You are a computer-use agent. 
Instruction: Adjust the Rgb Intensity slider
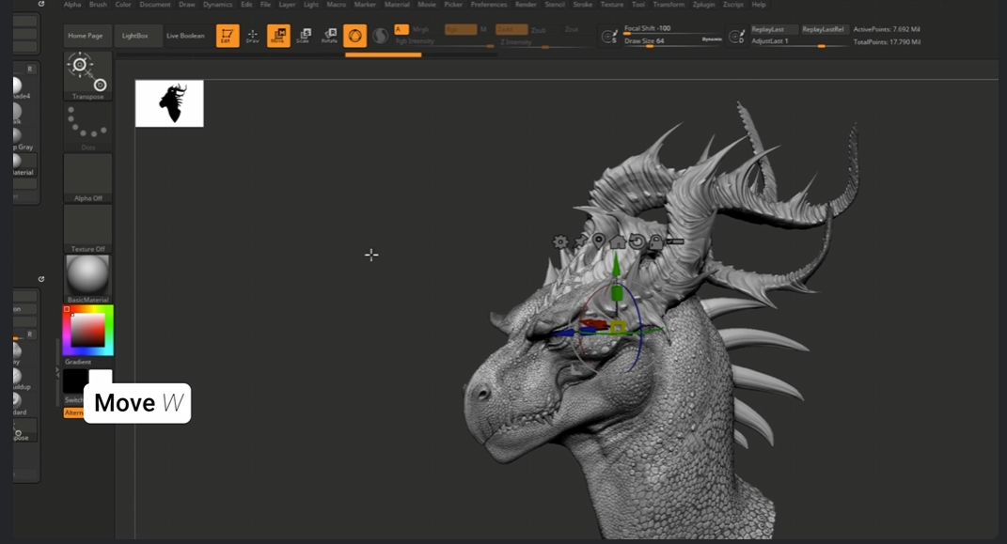[x=443, y=42]
